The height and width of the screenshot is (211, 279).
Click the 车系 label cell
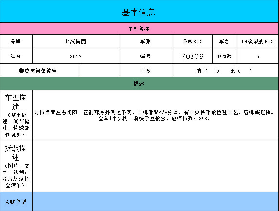tap(146, 41)
